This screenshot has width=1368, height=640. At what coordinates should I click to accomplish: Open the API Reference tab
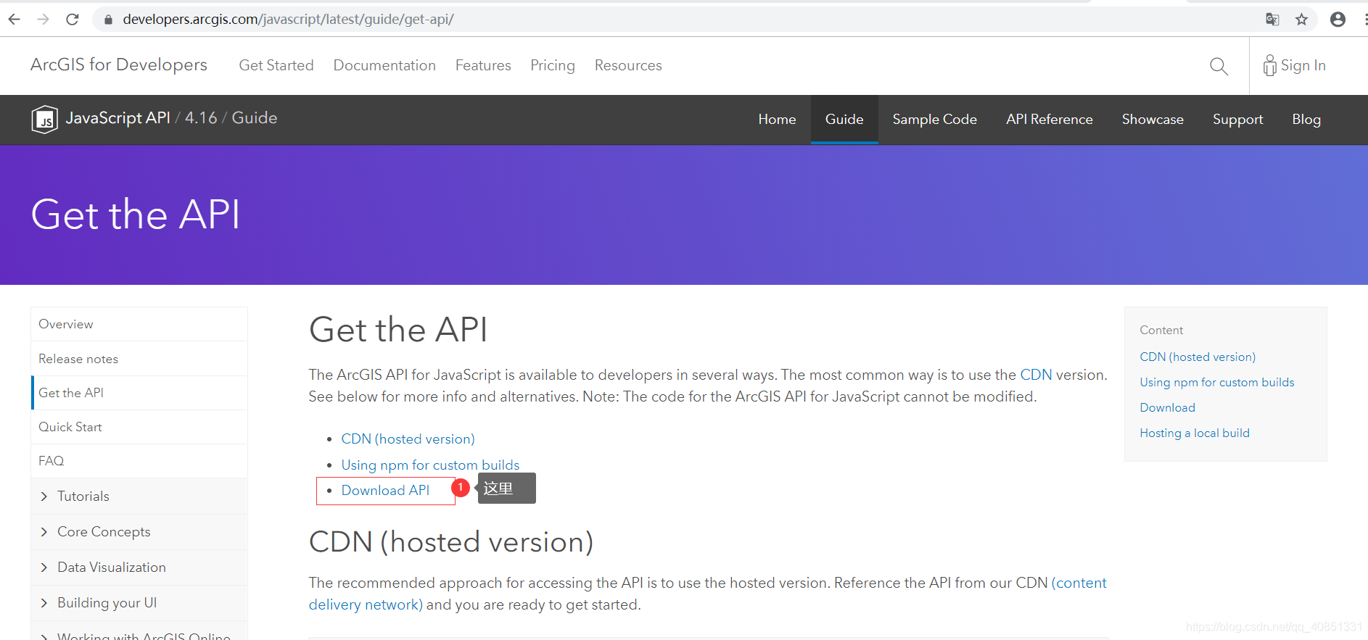[x=1049, y=120]
